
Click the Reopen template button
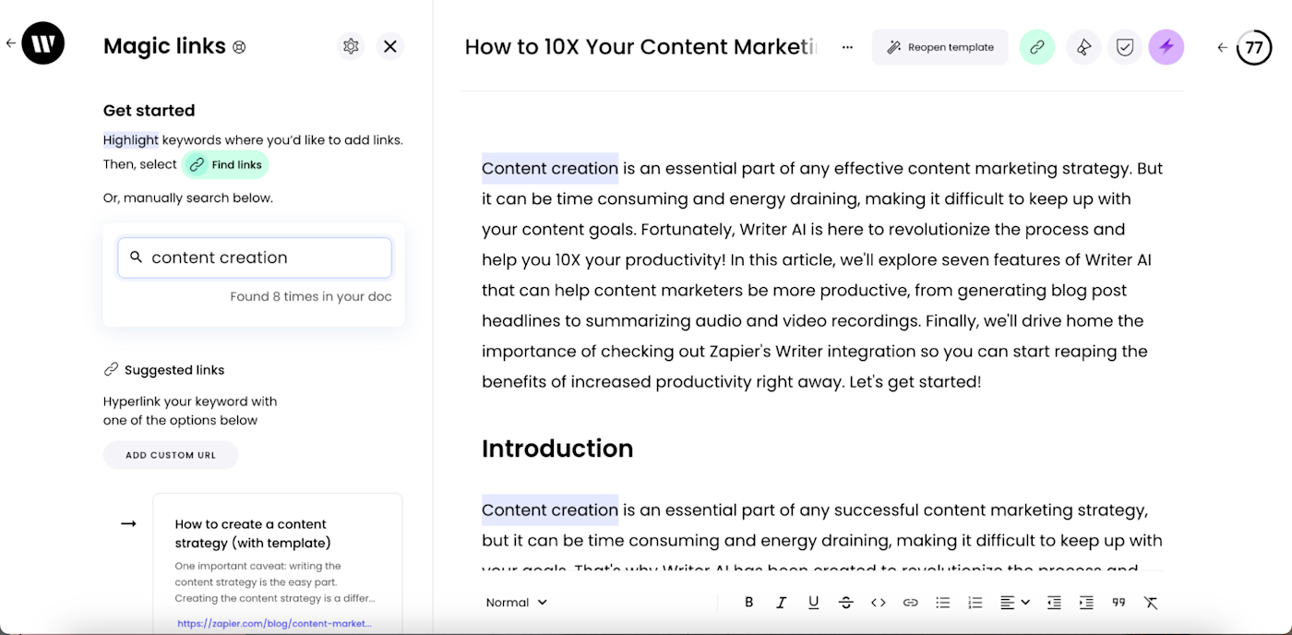click(939, 47)
